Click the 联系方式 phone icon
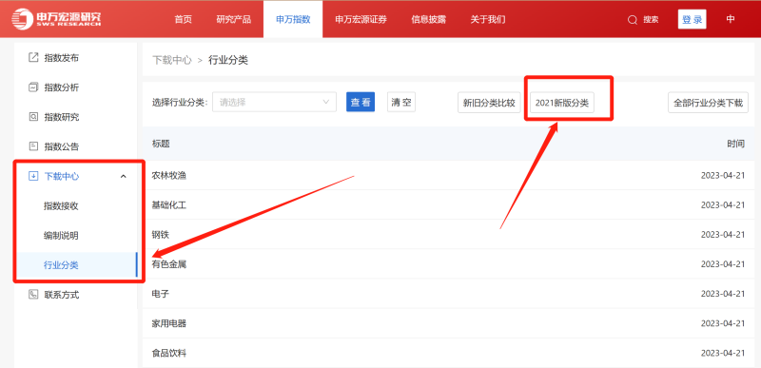The width and height of the screenshot is (761, 368). point(33,294)
